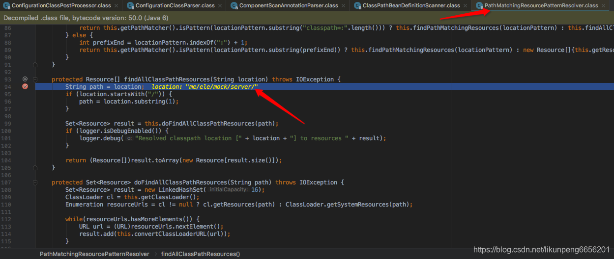Click location.substring(1) on line 96
The height and width of the screenshot is (259, 614).
[138, 101]
